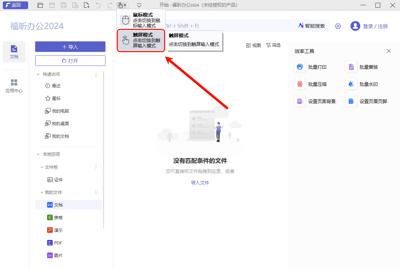400x269 pixels.
Task: Select the 文档 sidebar tab
Action: click(14, 52)
